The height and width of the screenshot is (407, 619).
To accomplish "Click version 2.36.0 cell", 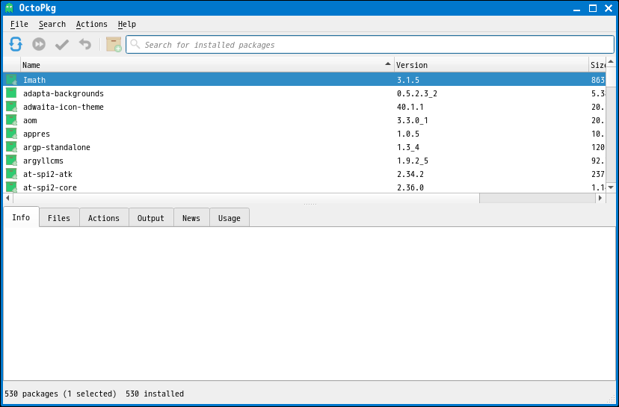I will pos(410,187).
